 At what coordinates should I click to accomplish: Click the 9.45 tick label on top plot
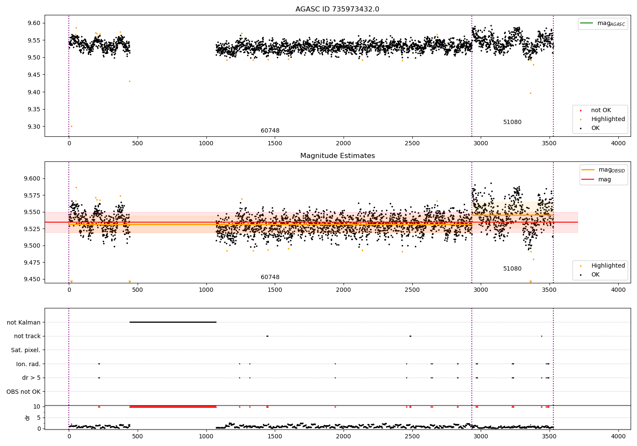point(33,75)
